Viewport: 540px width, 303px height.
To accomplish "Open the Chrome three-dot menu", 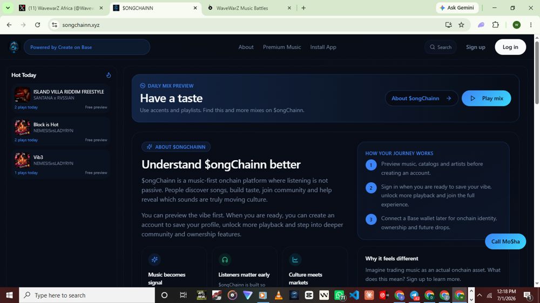I will (531, 25).
